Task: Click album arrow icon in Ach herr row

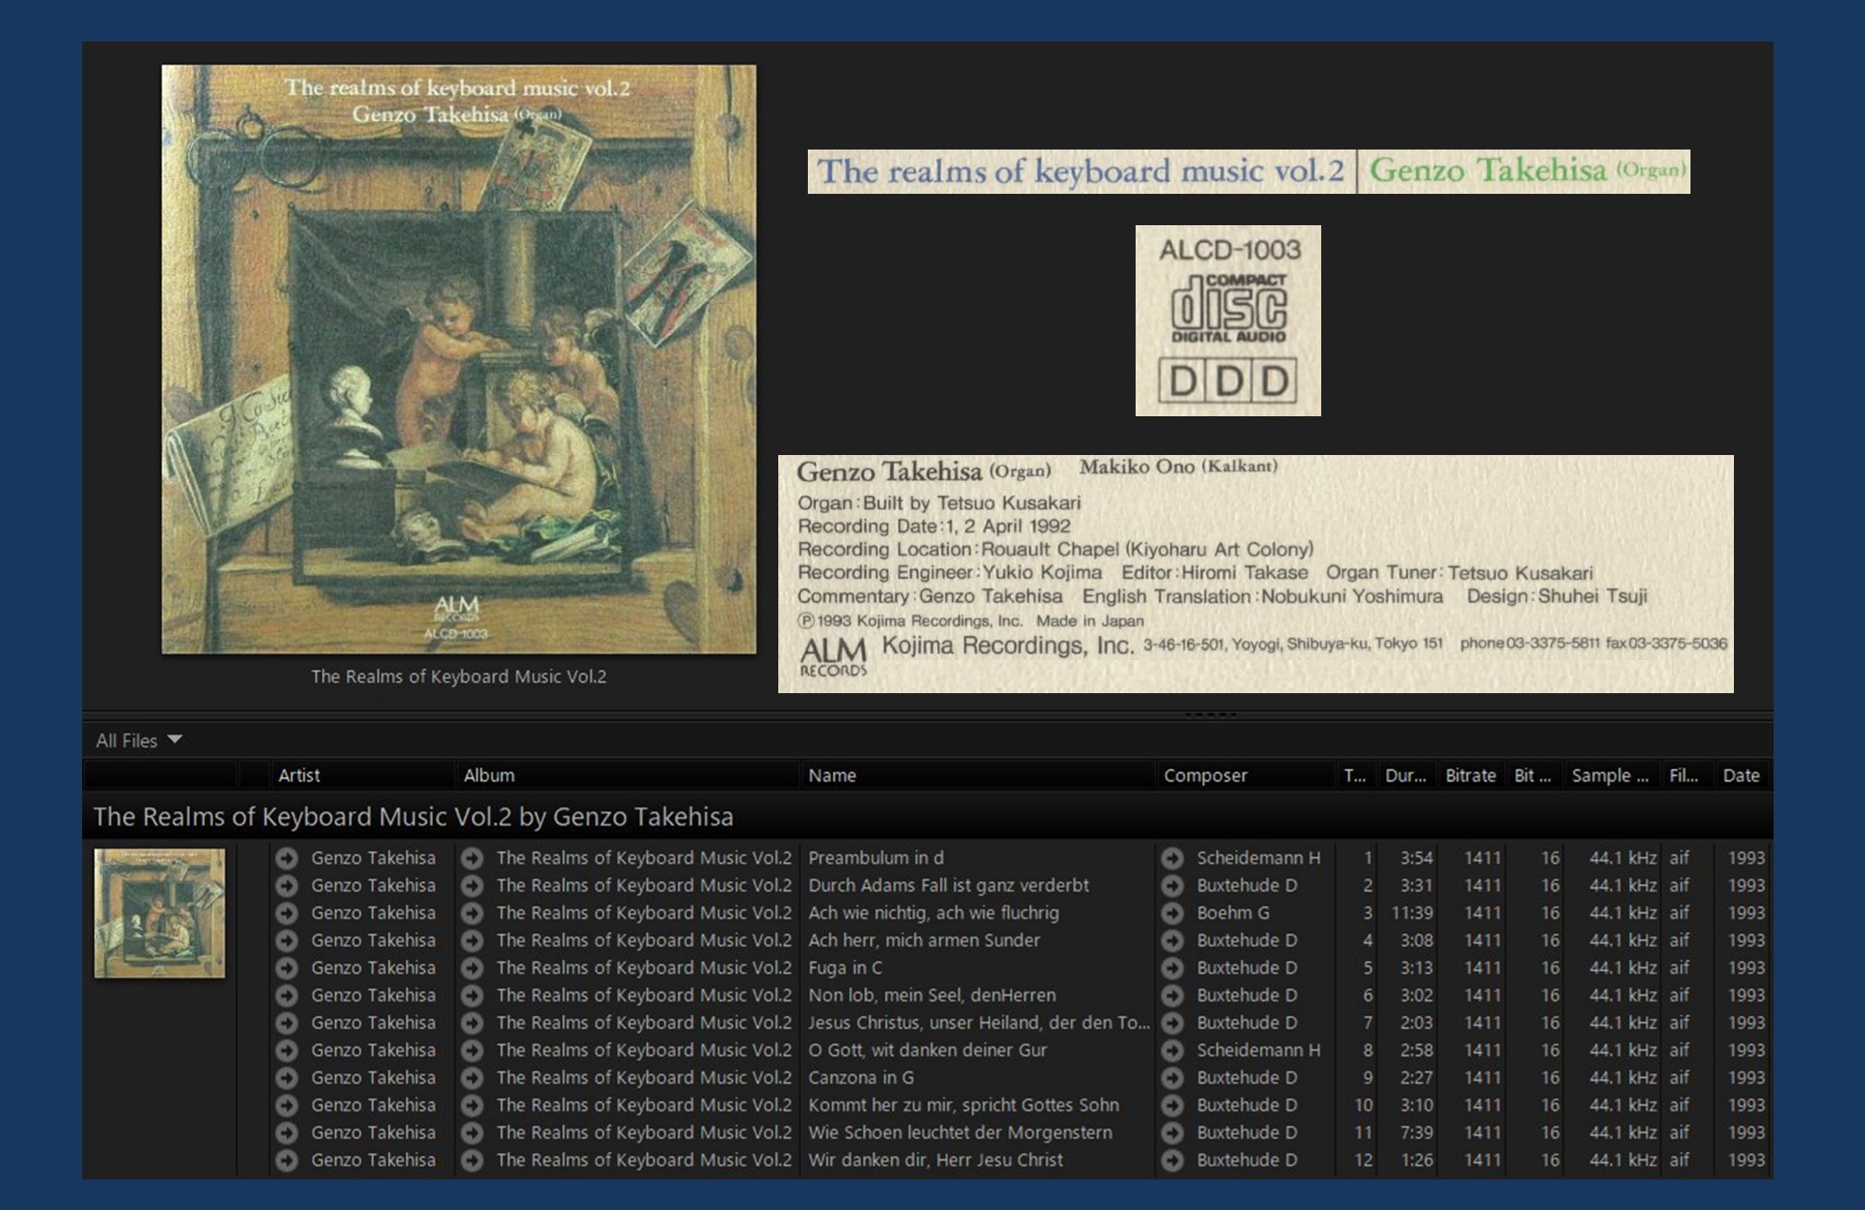Action: (472, 940)
